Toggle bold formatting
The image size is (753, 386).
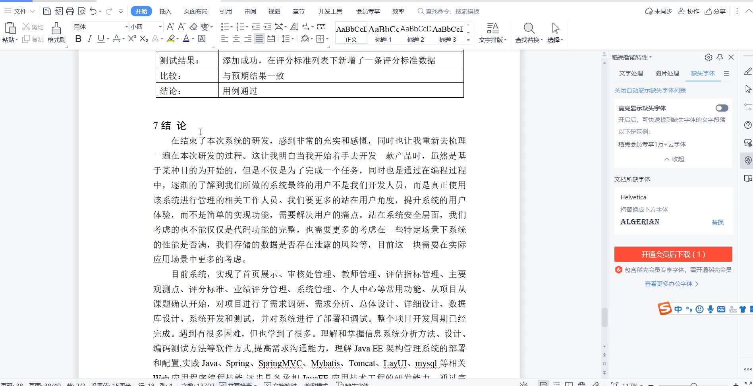78,39
